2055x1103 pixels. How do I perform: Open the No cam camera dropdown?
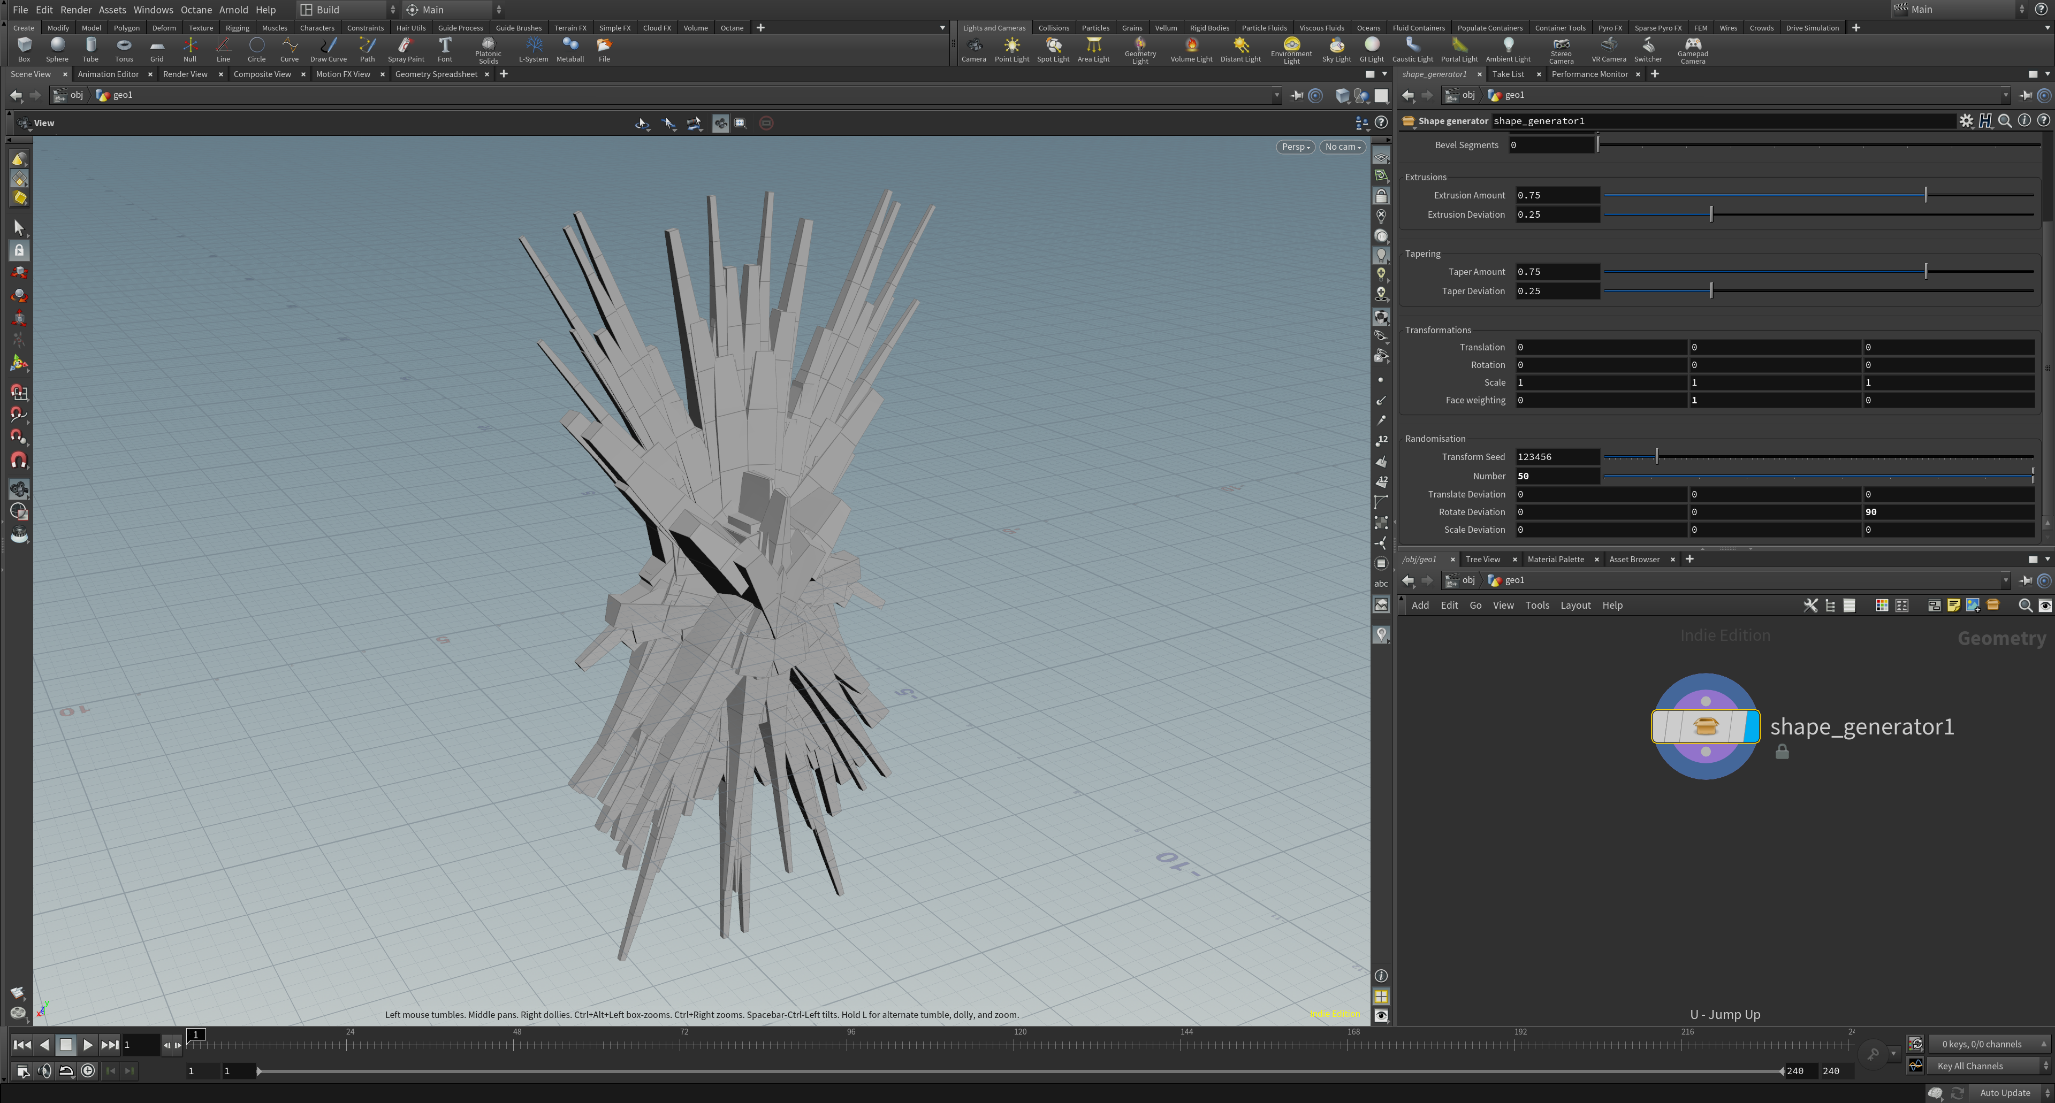point(1342,147)
